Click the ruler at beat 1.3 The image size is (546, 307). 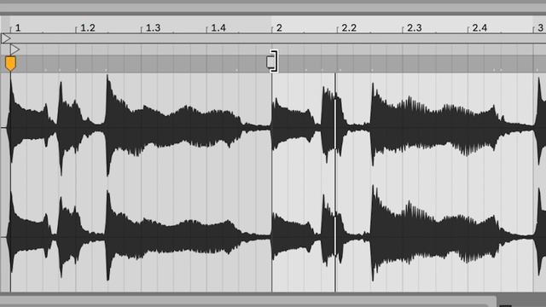pyautogui.click(x=153, y=28)
